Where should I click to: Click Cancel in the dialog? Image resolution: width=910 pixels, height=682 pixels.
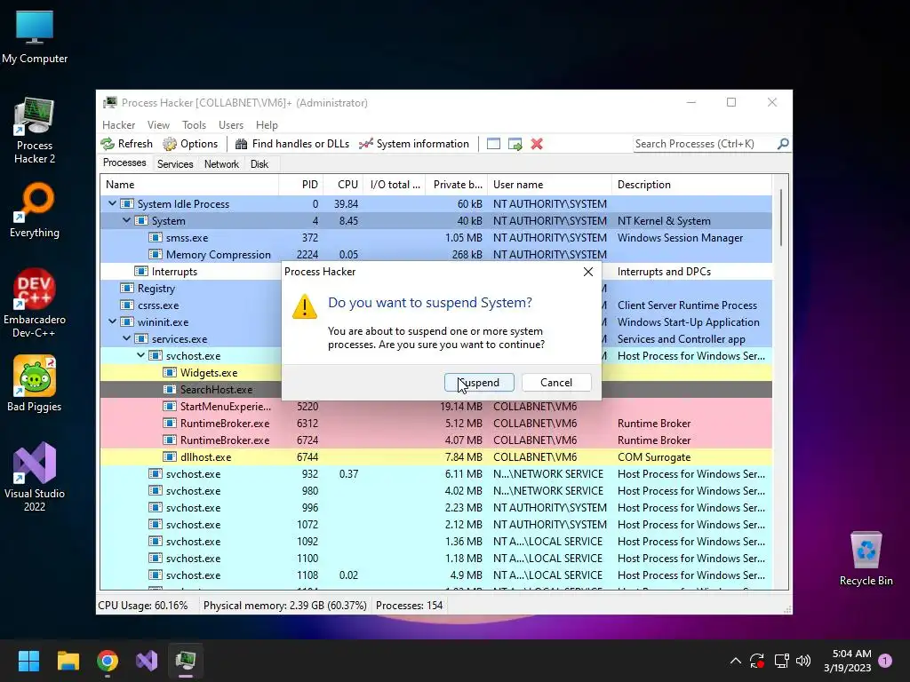coord(556,382)
